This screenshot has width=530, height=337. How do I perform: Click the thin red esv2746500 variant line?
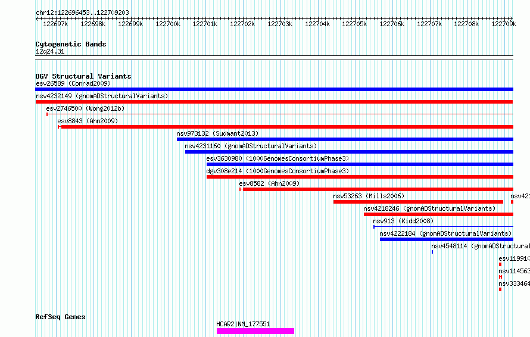pos(280,114)
